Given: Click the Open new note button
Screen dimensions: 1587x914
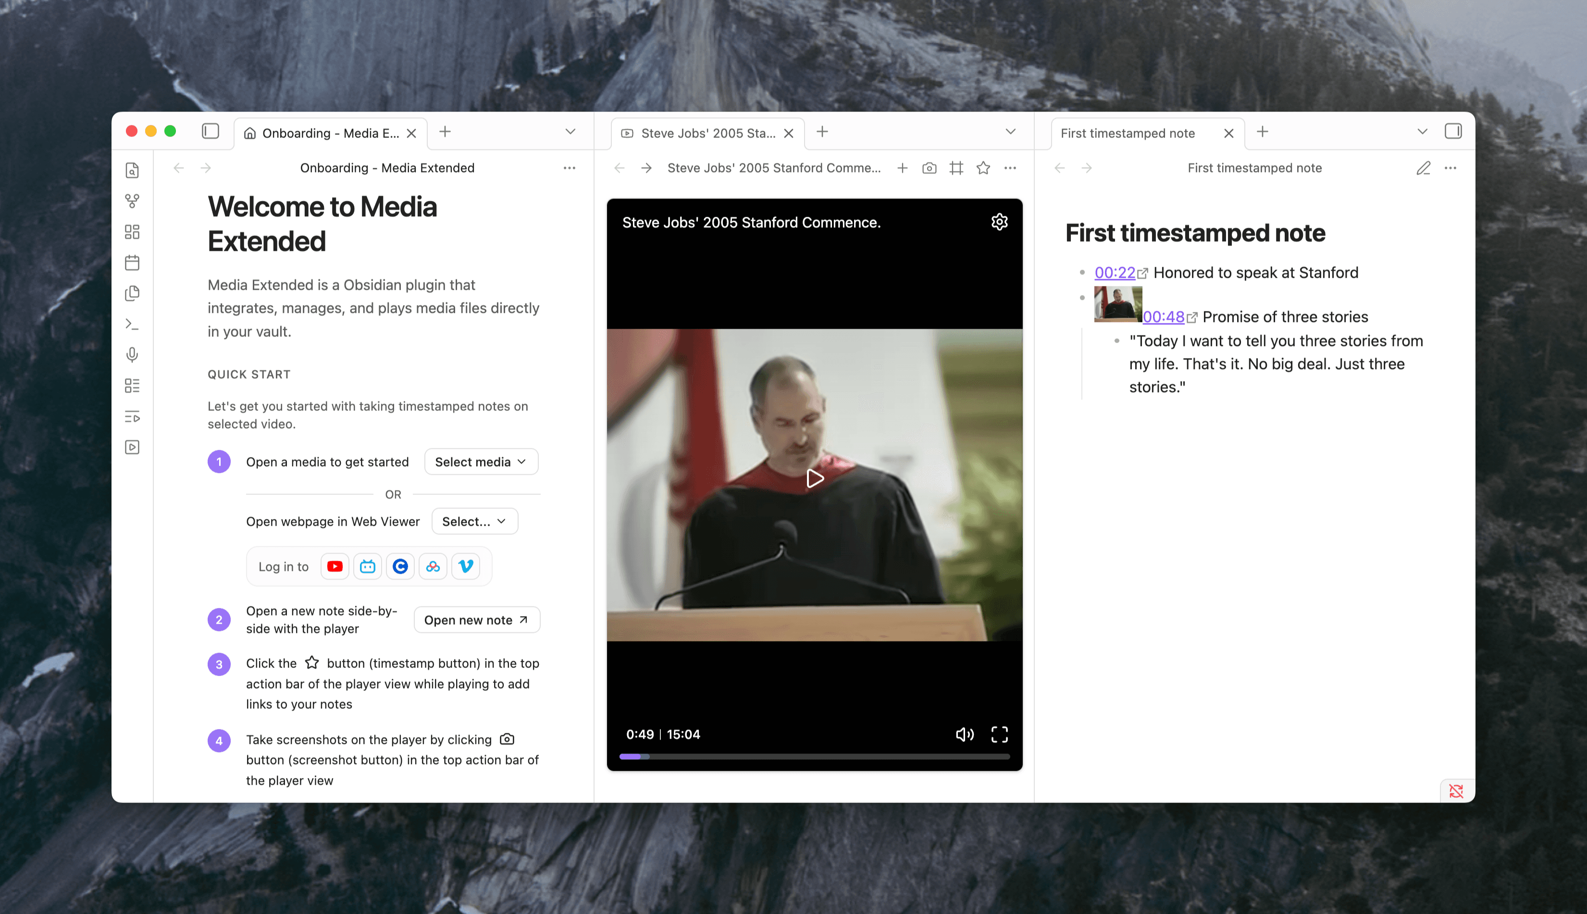Looking at the screenshot, I should click(x=476, y=620).
